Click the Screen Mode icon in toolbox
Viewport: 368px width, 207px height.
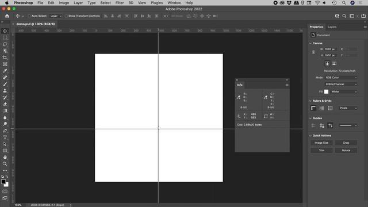pos(5,198)
